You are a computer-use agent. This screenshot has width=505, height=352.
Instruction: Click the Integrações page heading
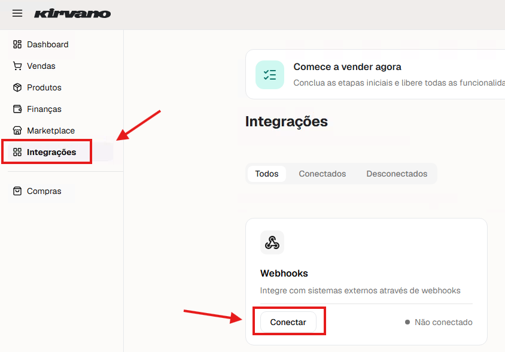[x=287, y=122]
